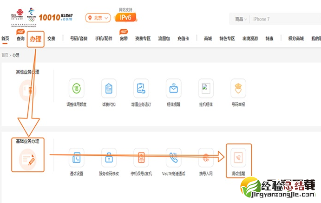Click the Beijing 2022 Olympic logo
Screen dimensions: 321x203
point(31,15)
